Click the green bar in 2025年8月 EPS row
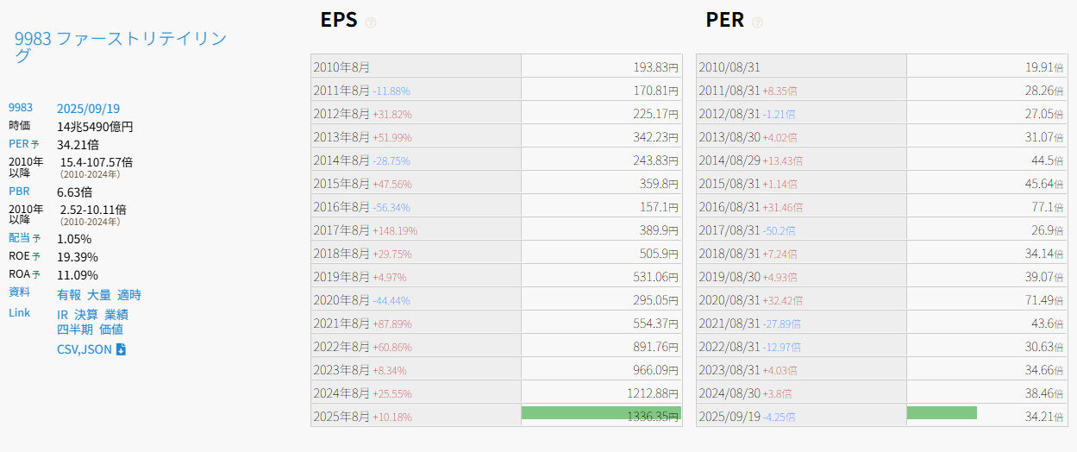Screen dimensions: 1077x452 601,413
